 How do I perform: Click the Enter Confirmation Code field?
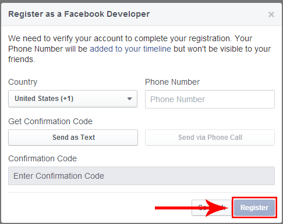point(141,176)
